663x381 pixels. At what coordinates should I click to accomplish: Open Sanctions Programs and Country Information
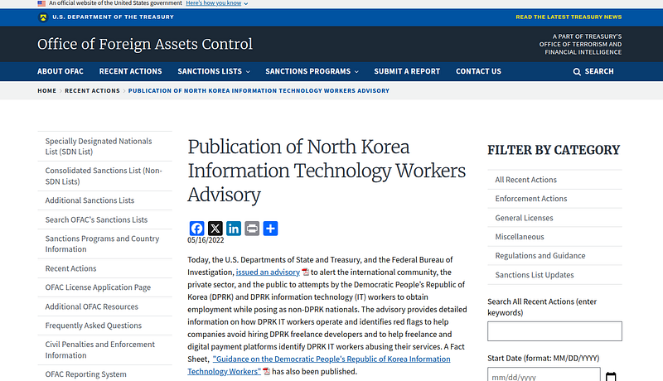point(105,244)
